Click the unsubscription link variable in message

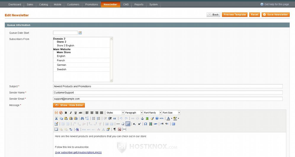click(x=78, y=153)
